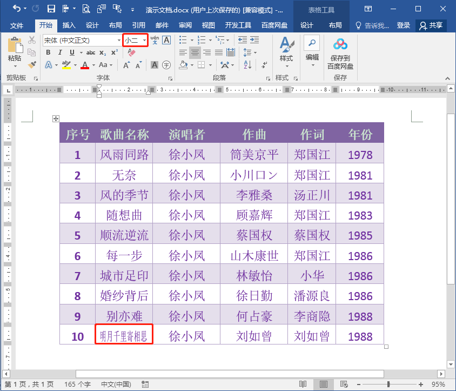This screenshot has width=456, height=391.
Task: Click Increase Indent icon
Action: pos(254,40)
